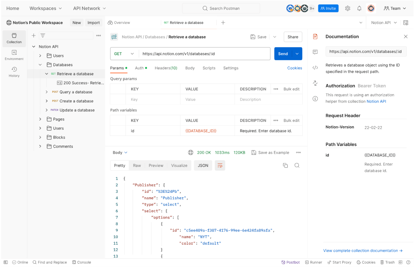Open a new request tab with plus

(223, 23)
